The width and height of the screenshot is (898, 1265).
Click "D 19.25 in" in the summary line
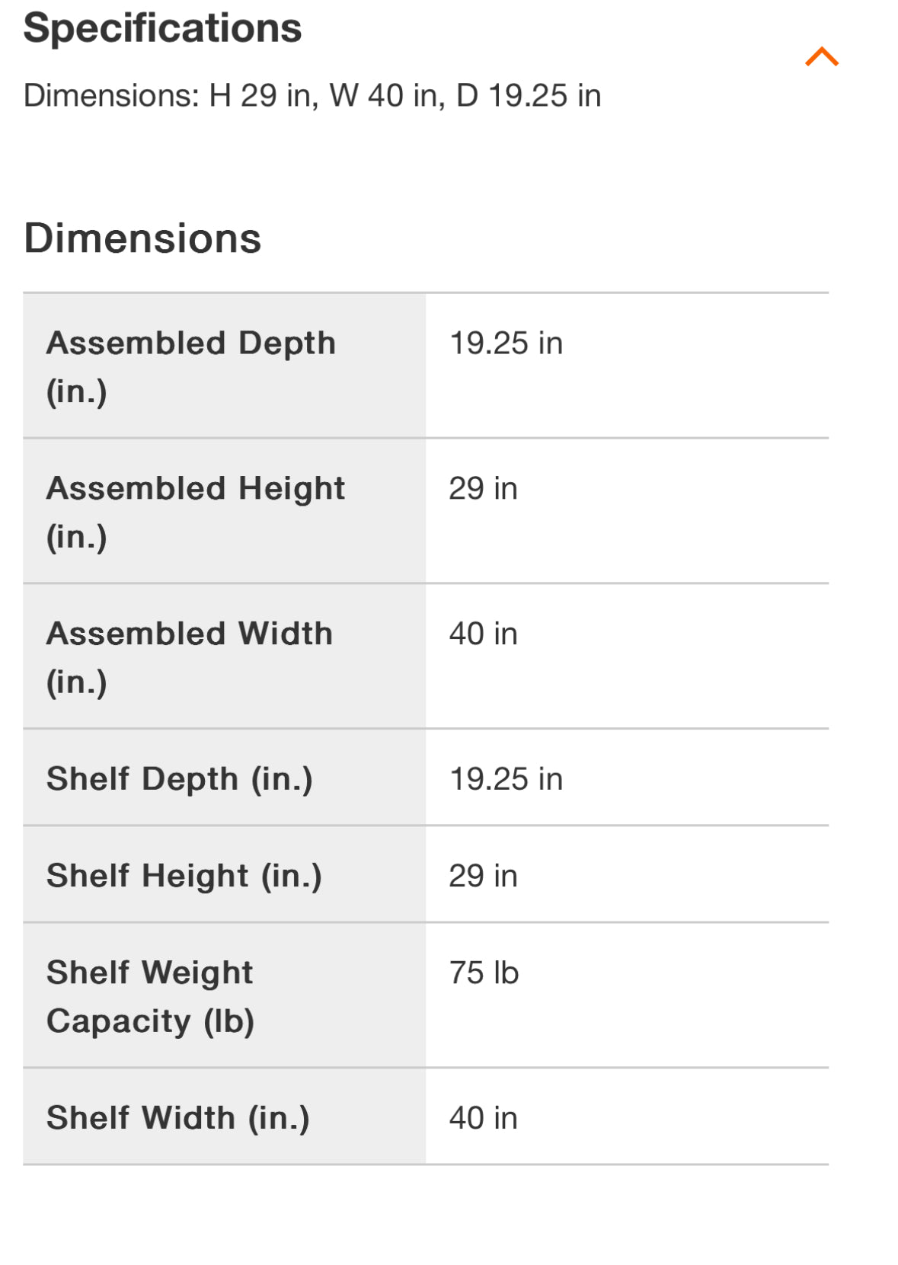[529, 96]
